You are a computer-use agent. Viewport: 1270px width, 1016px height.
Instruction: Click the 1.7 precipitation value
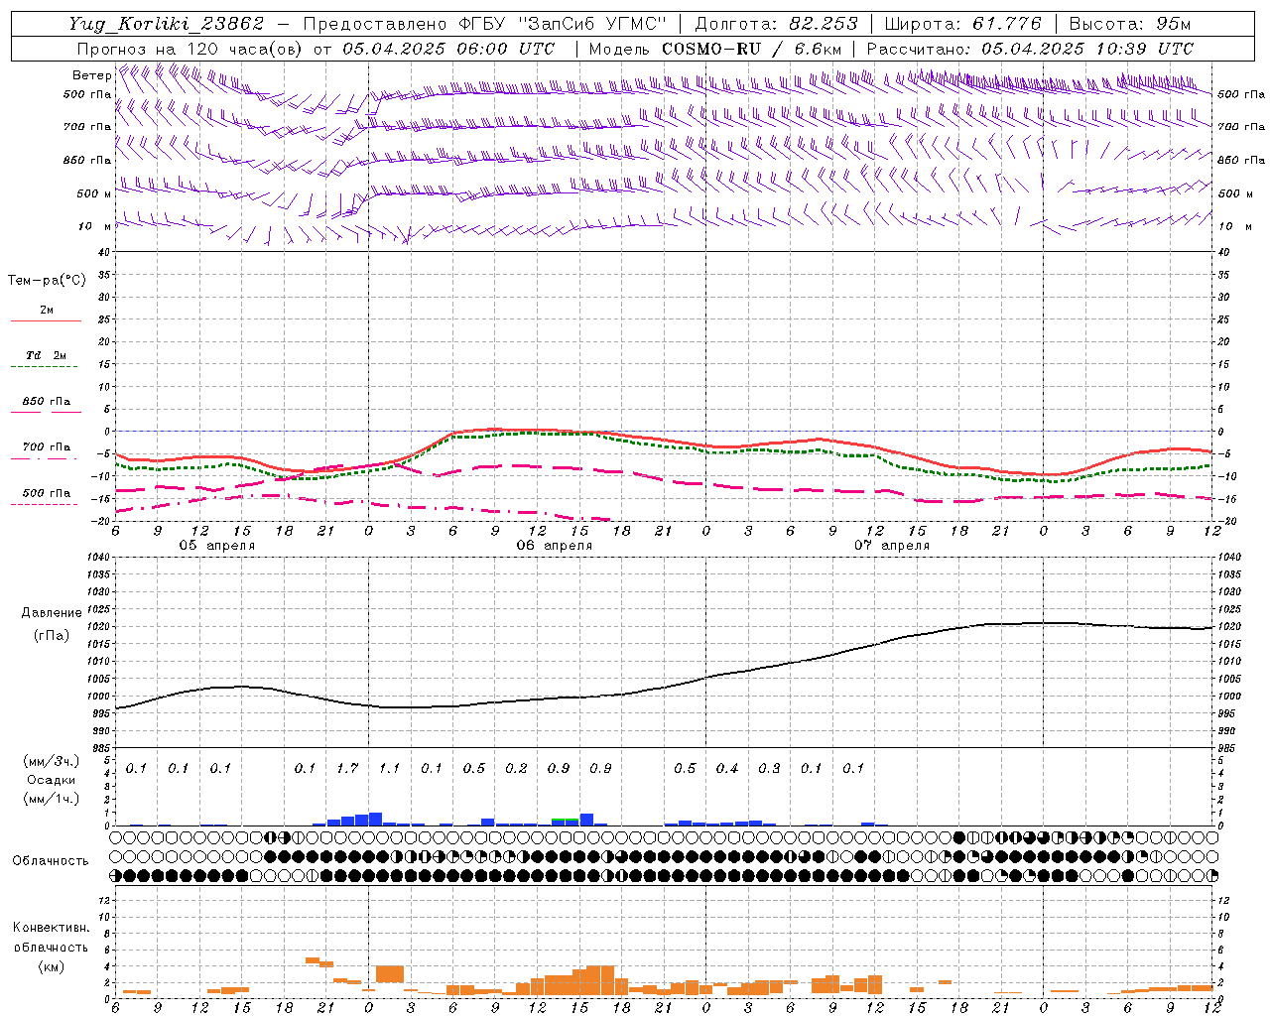[x=347, y=768]
